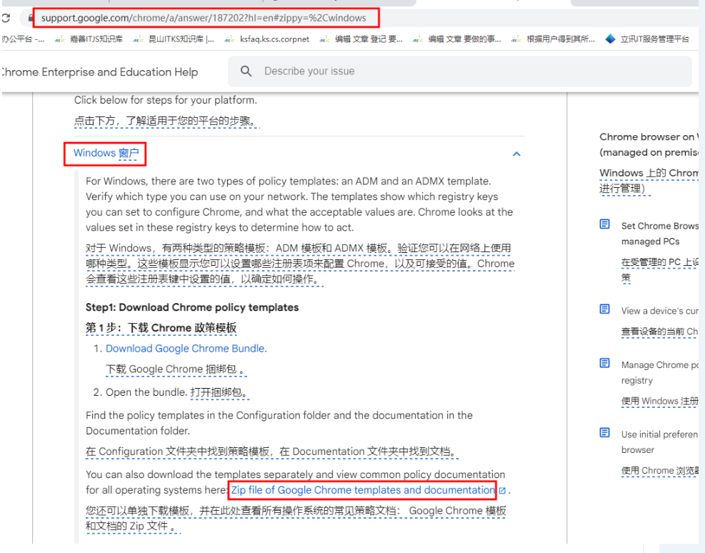Screen dimensions: 705x553
Task: Open Use initial preferences browser article
Action: (659, 442)
